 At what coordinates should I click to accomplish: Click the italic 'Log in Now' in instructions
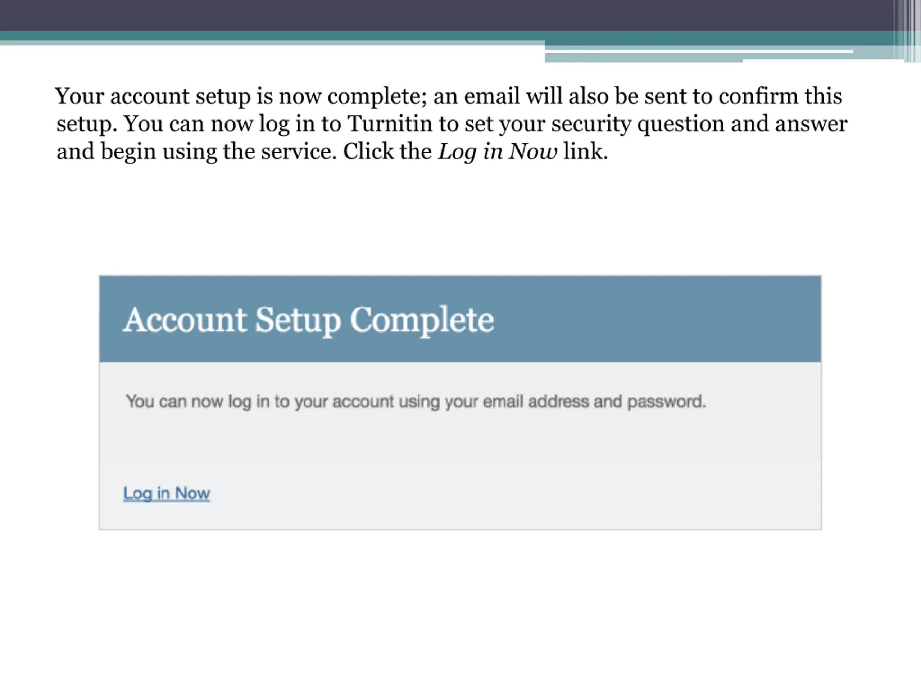coord(498,152)
